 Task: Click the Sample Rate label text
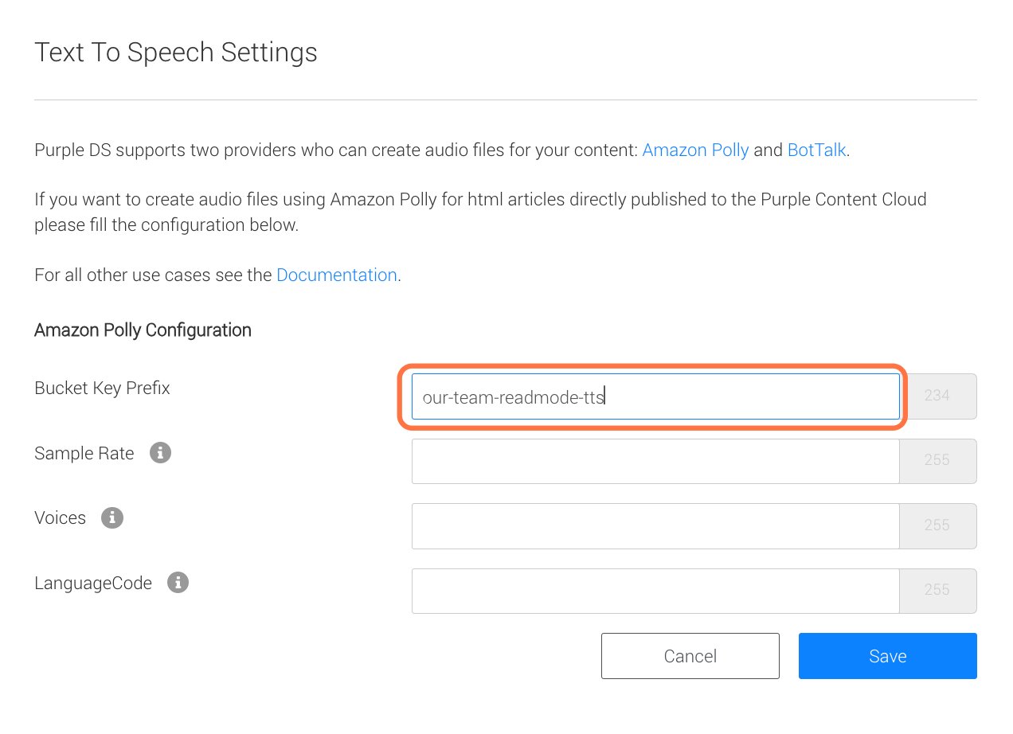pos(84,453)
